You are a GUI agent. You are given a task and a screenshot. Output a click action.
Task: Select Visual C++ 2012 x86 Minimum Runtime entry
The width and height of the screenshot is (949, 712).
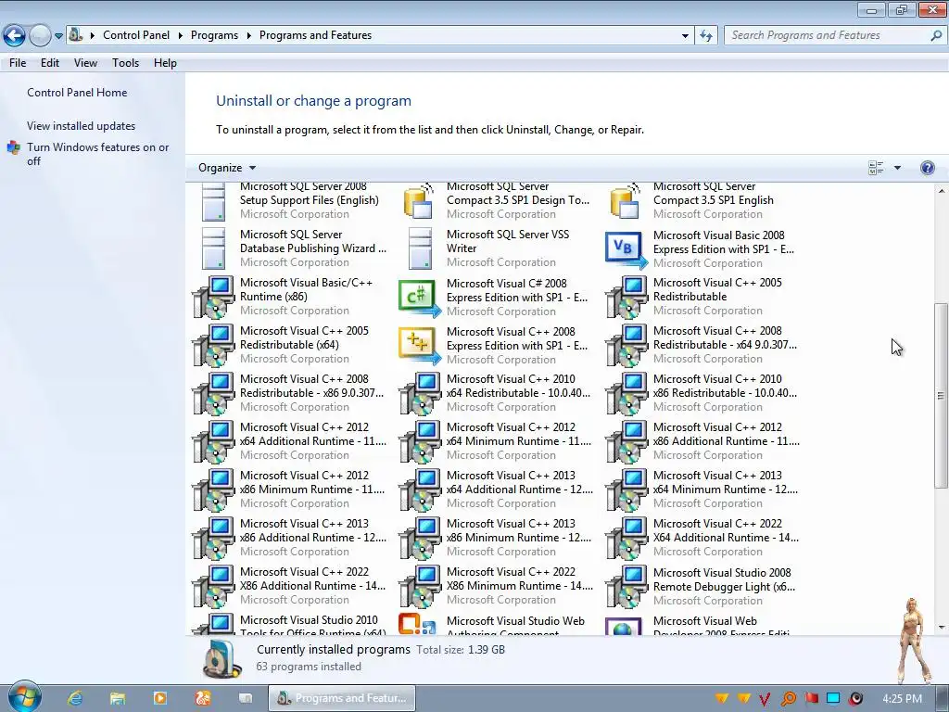(290, 489)
